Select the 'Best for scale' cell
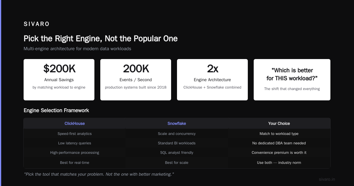This screenshot has height=186, width=354. pyautogui.click(x=177, y=163)
